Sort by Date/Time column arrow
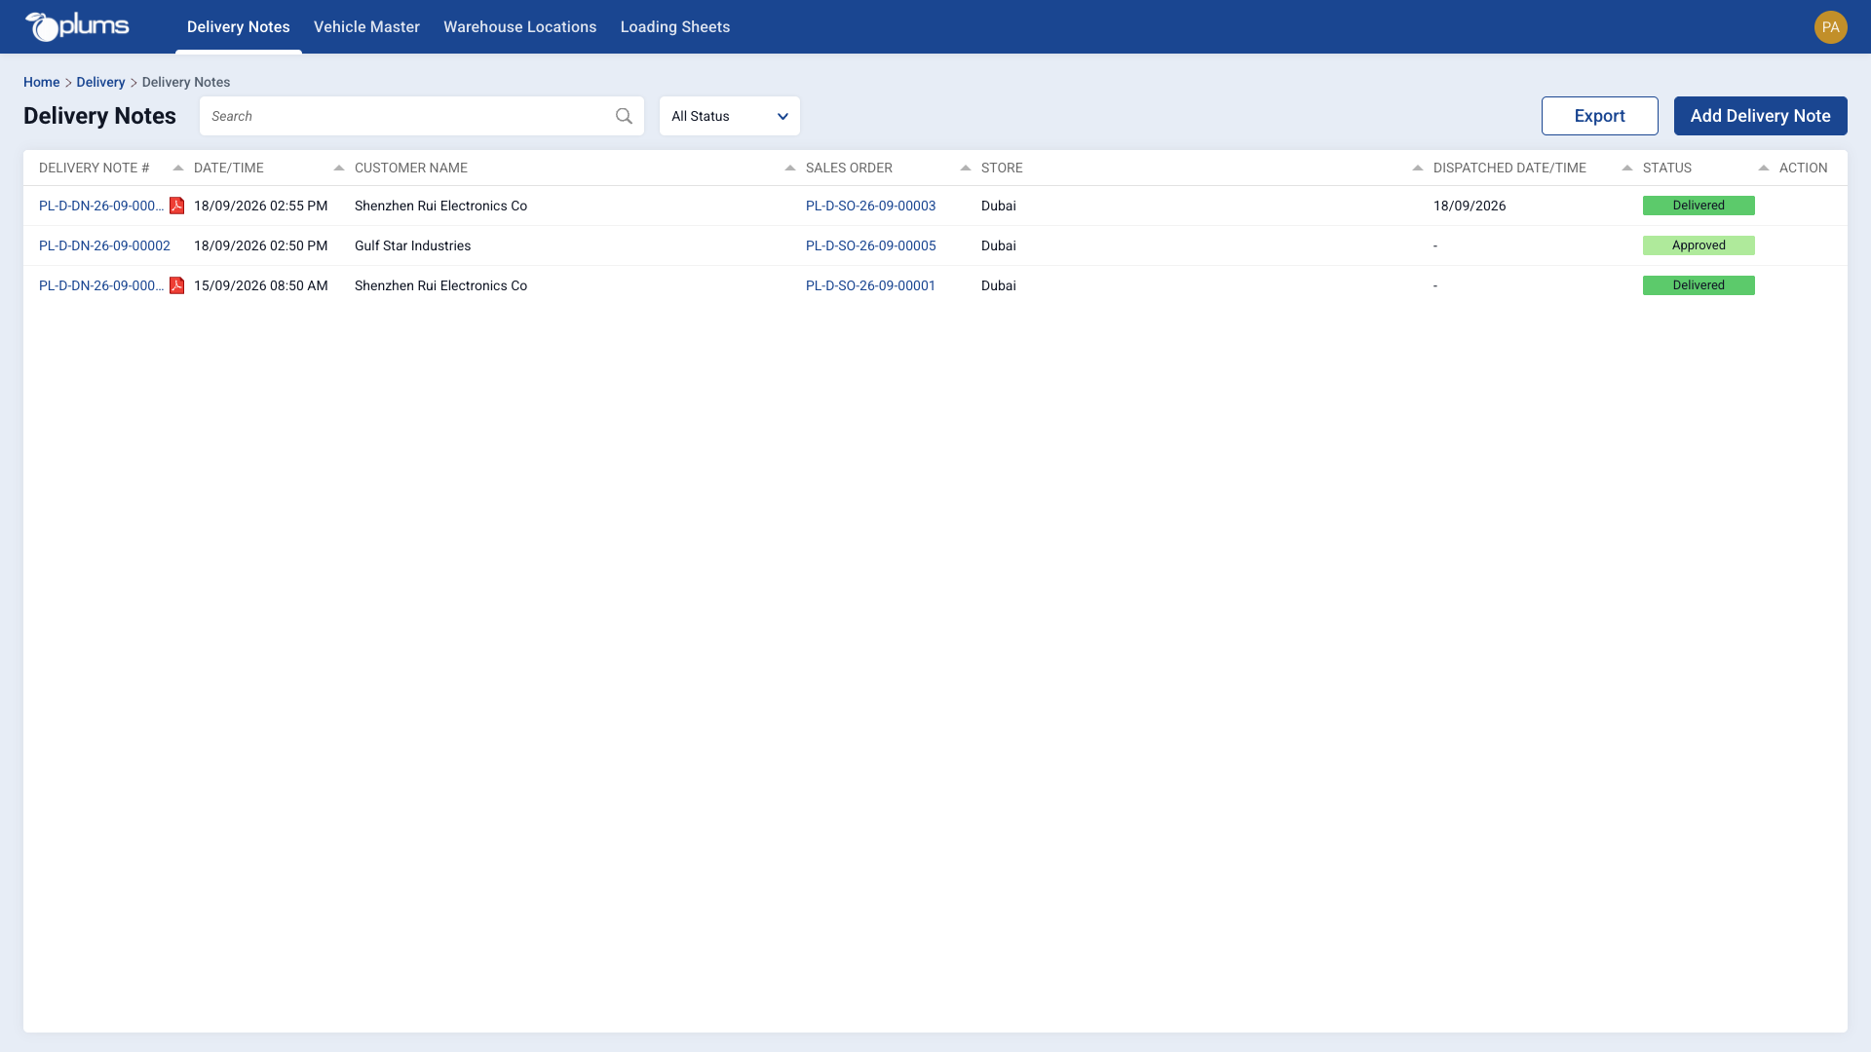The image size is (1871, 1052). pos(339,168)
